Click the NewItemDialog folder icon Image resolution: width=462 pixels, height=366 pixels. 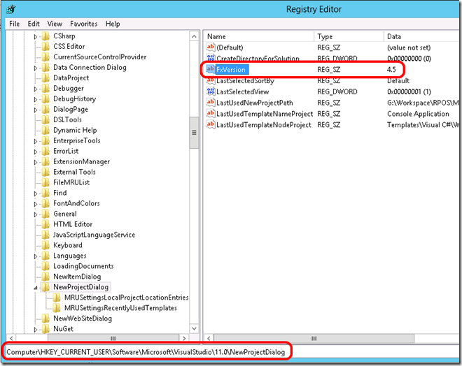[x=45, y=277]
